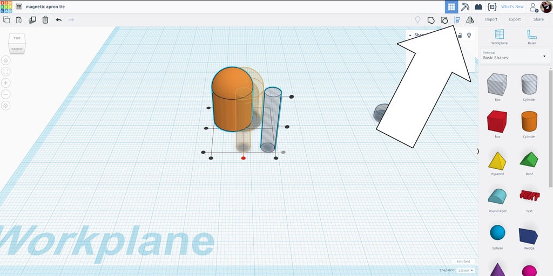Click the Group shapes icon
Viewport: 553px width, 276px height.
[x=431, y=20]
